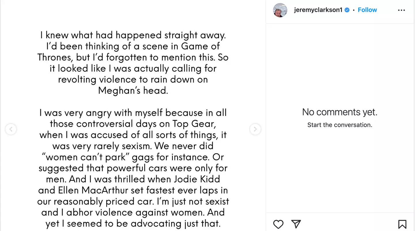Share the post via paper plane icon

[296, 224]
